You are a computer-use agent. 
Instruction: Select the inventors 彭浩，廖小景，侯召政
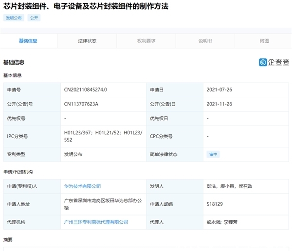(230, 186)
